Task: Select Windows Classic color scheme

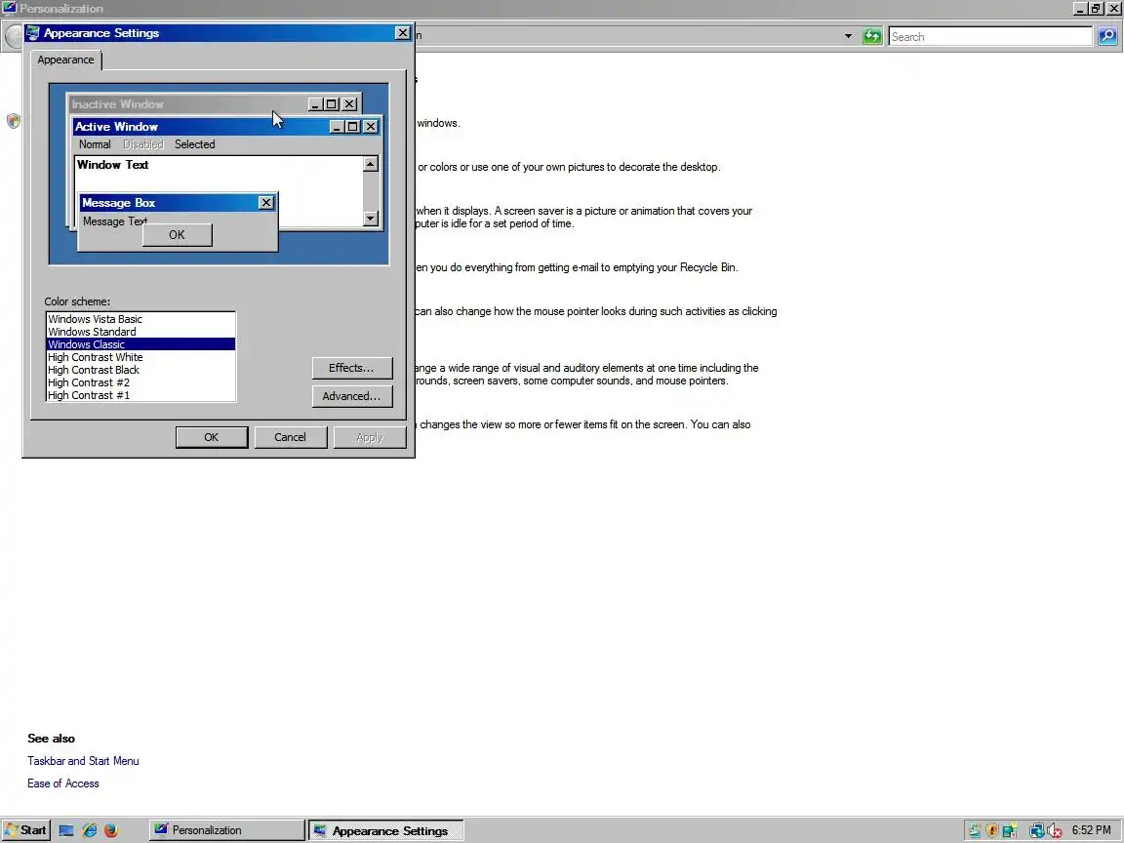Action: pyautogui.click(x=140, y=344)
